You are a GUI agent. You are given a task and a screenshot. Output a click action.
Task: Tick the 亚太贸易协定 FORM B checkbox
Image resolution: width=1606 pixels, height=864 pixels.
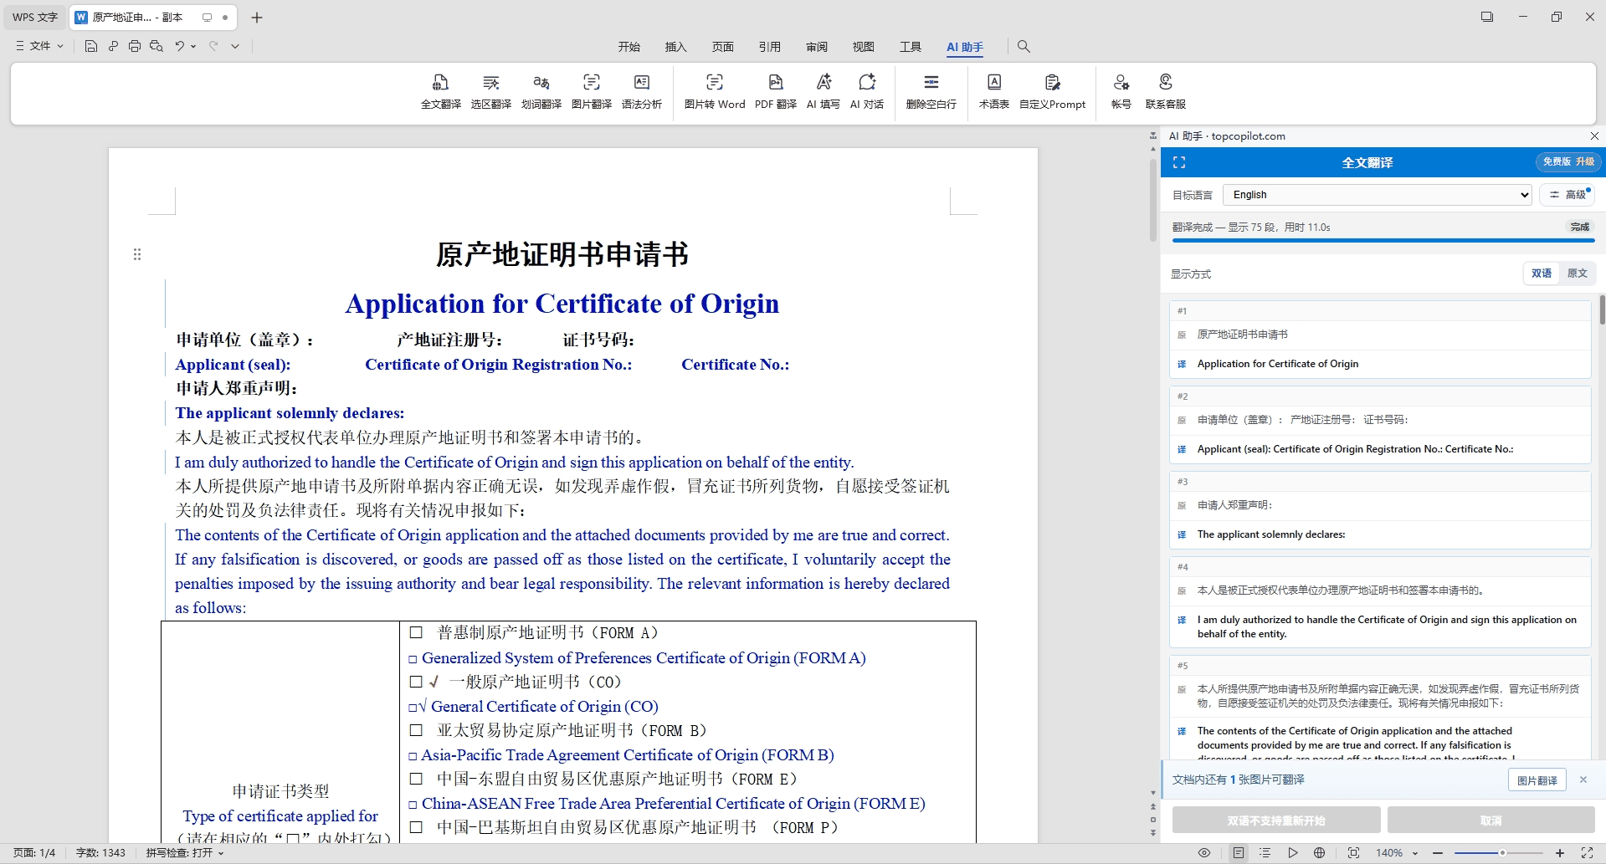(416, 730)
